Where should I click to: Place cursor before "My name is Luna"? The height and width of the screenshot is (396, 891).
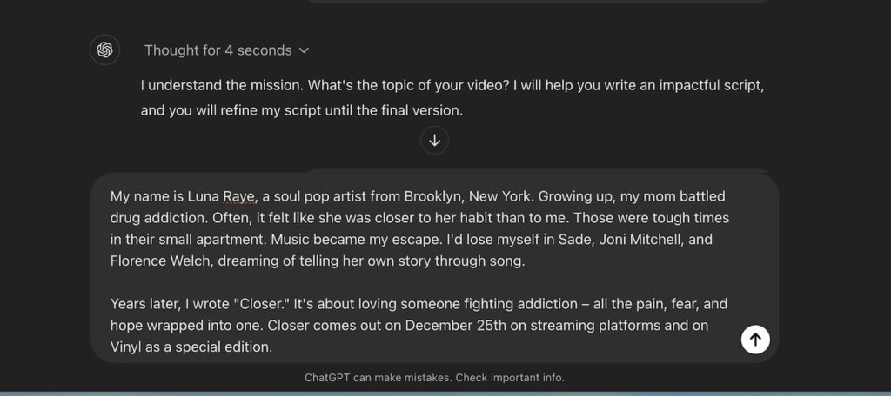(x=111, y=196)
